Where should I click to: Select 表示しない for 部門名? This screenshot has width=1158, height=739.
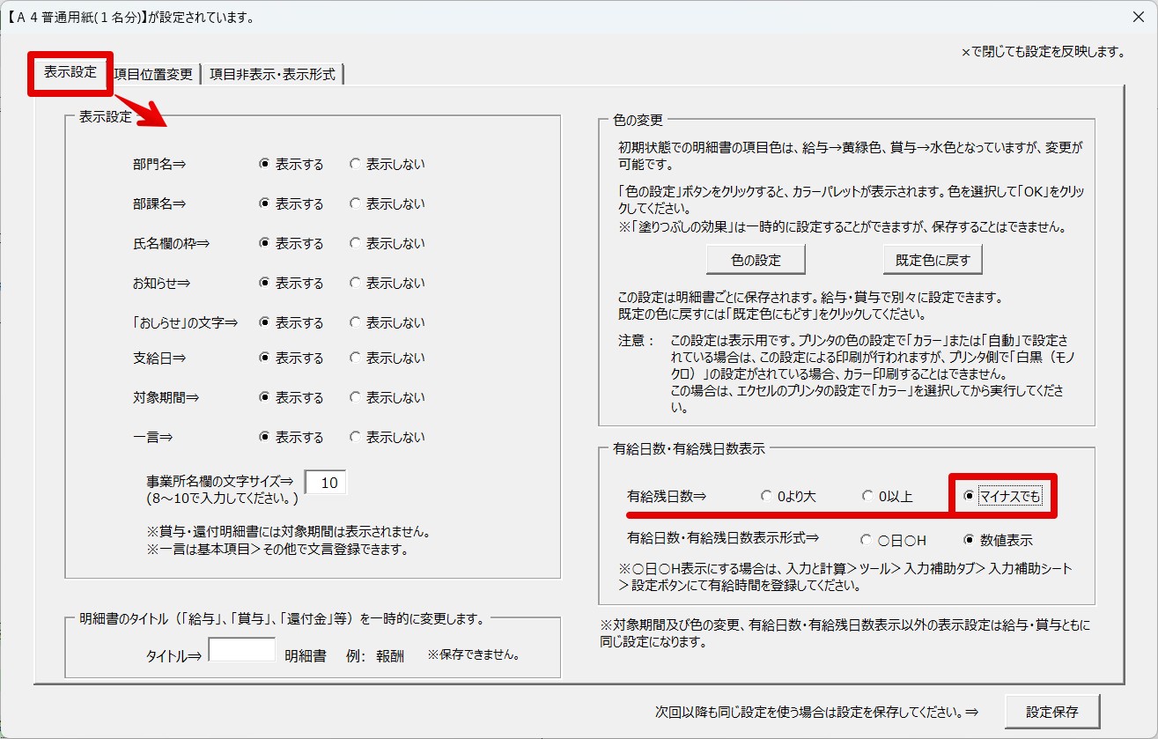point(356,164)
